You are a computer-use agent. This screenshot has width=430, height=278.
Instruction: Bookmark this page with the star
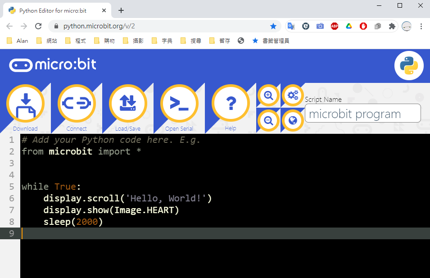(x=273, y=26)
